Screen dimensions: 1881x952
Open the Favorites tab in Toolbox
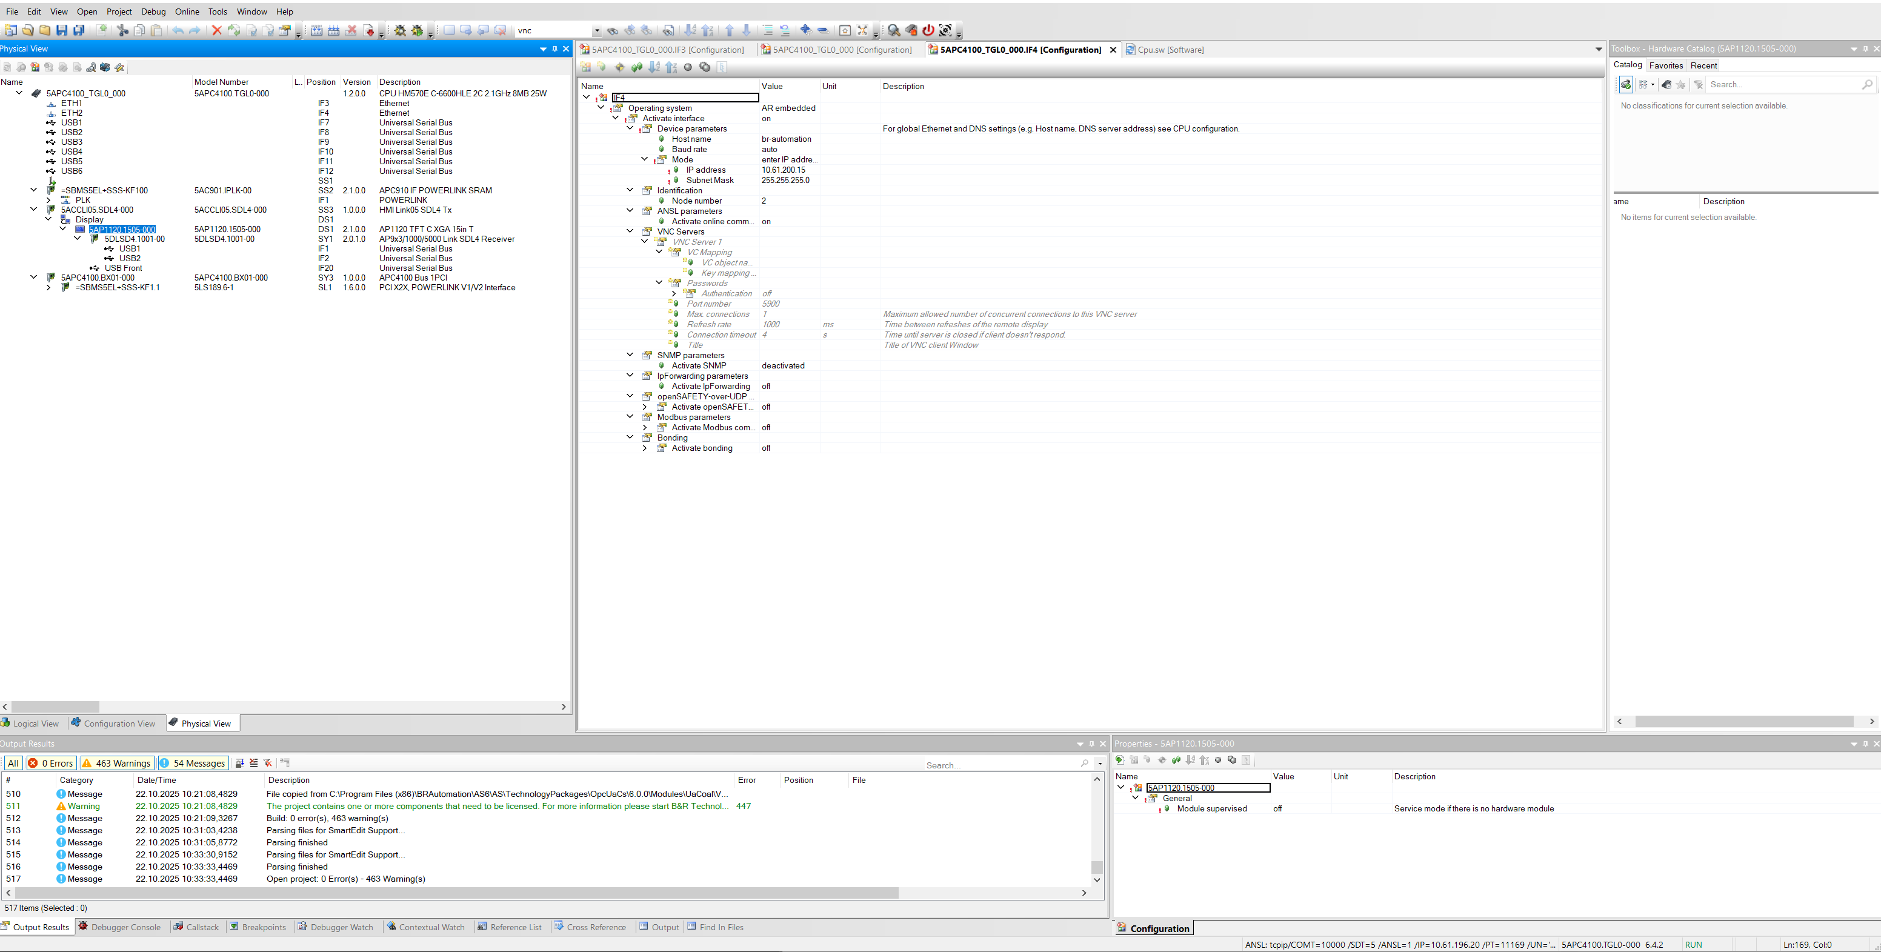coord(1666,65)
